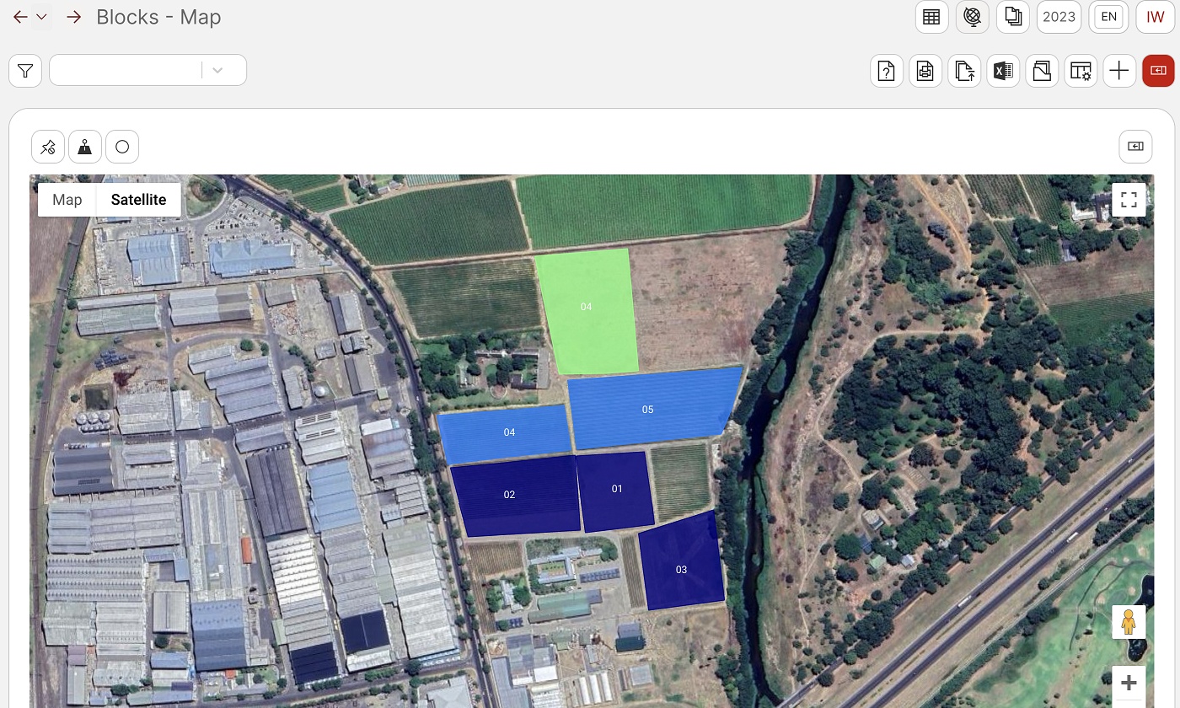Click the Excel export icon
Image resolution: width=1180 pixels, height=708 pixels.
click(x=1003, y=72)
